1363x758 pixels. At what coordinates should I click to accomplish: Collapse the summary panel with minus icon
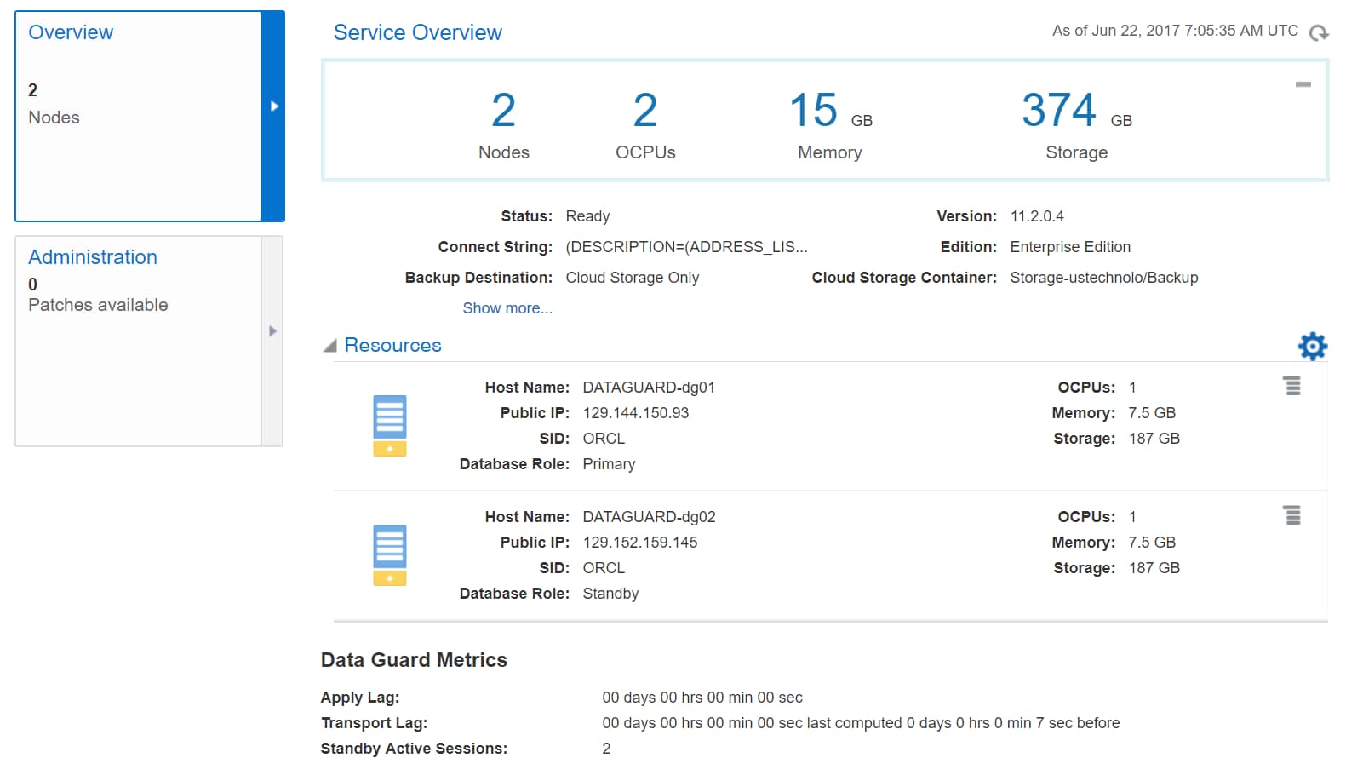coord(1303,84)
